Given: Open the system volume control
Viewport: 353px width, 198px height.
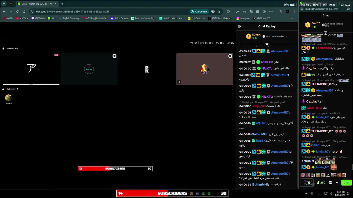Looking at the screenshot, I should point(330,194).
